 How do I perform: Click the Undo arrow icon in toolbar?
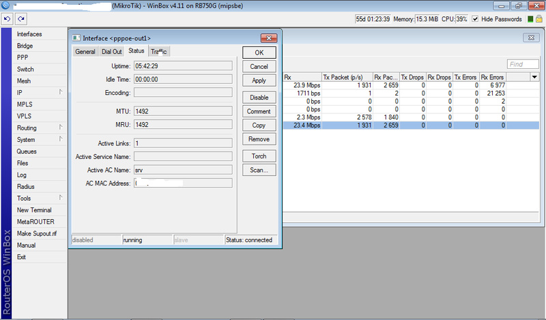pos(7,19)
